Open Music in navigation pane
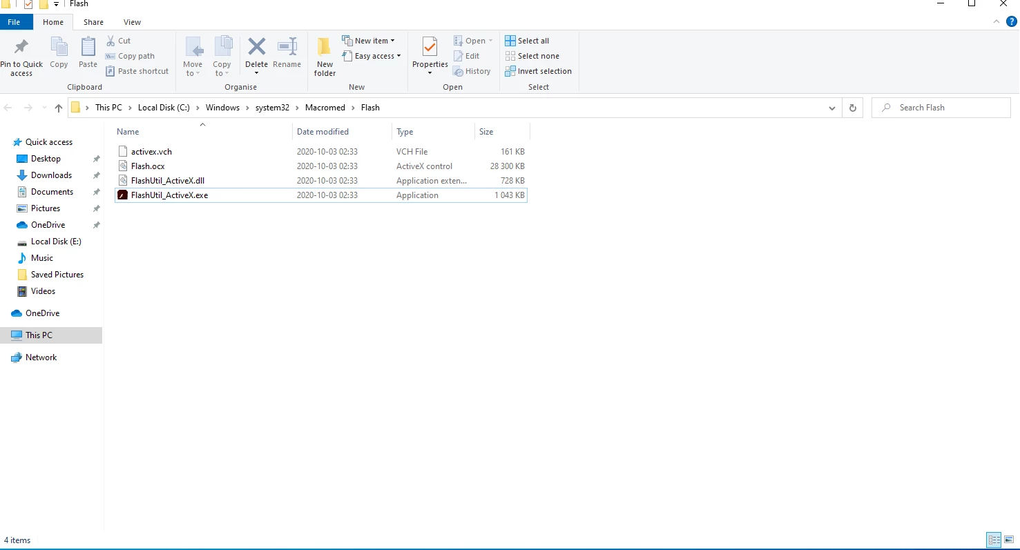Image resolution: width=1020 pixels, height=550 pixels. (x=41, y=258)
